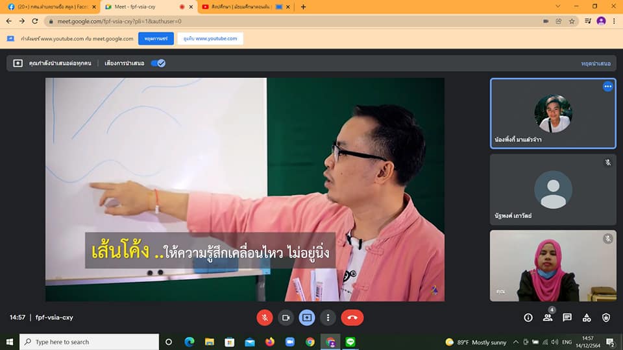
Task: Click the present screen icon
Action: click(x=307, y=318)
